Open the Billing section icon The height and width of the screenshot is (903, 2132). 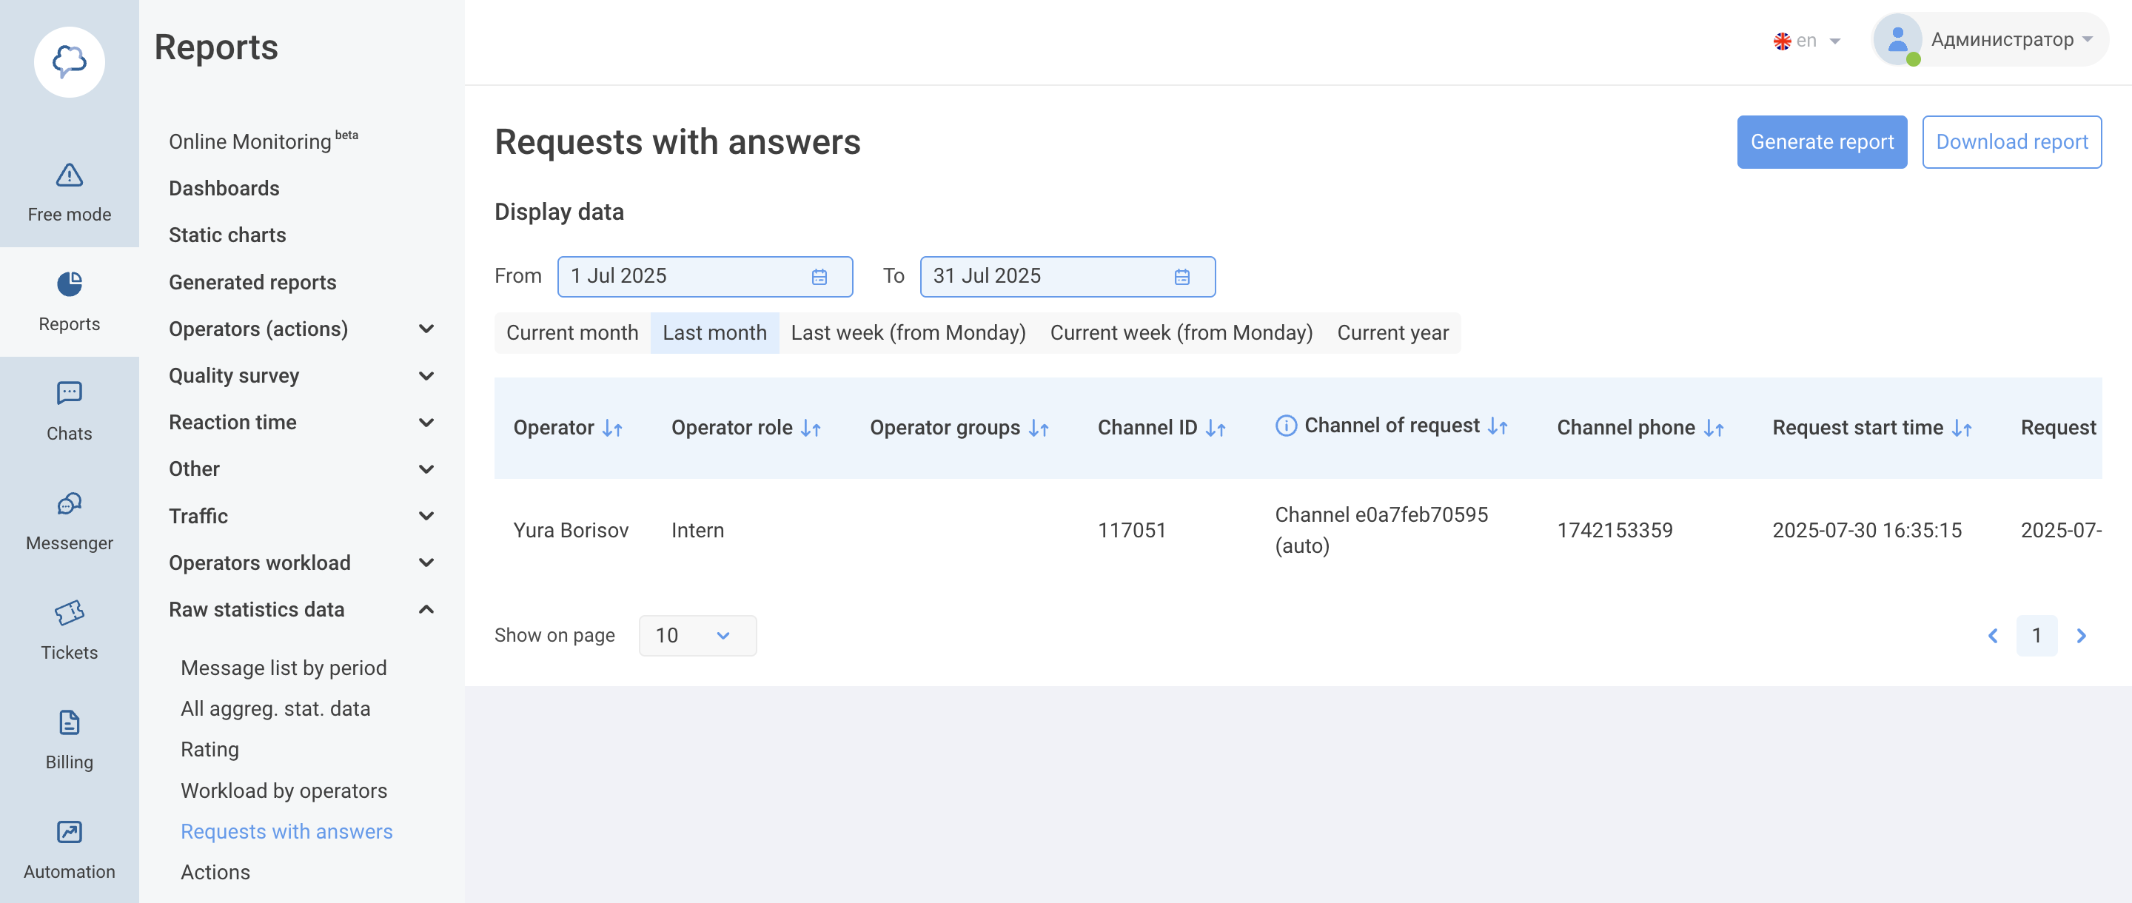click(70, 722)
